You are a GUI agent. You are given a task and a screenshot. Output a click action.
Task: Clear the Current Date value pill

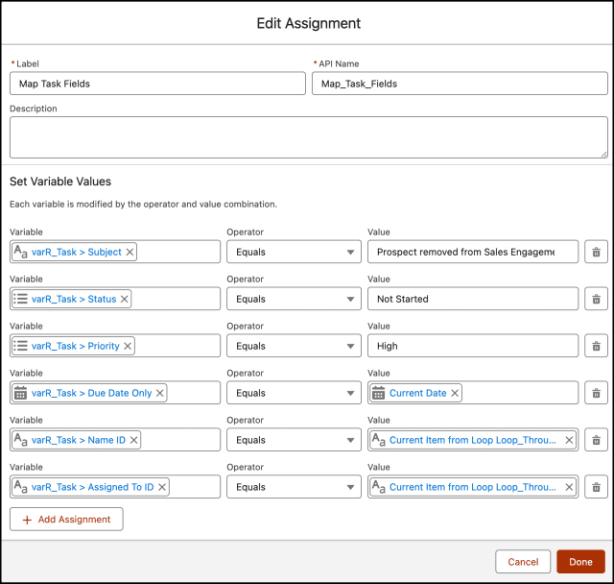[x=455, y=393]
